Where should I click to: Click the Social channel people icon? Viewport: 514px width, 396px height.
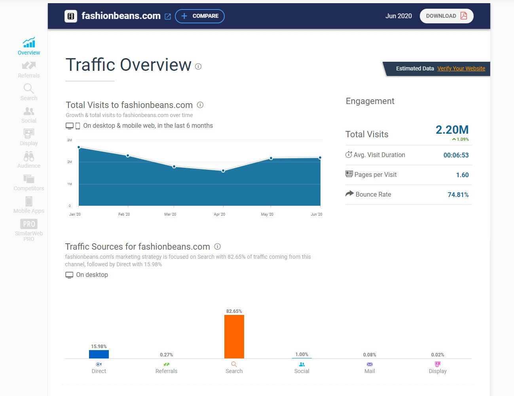pos(302,364)
